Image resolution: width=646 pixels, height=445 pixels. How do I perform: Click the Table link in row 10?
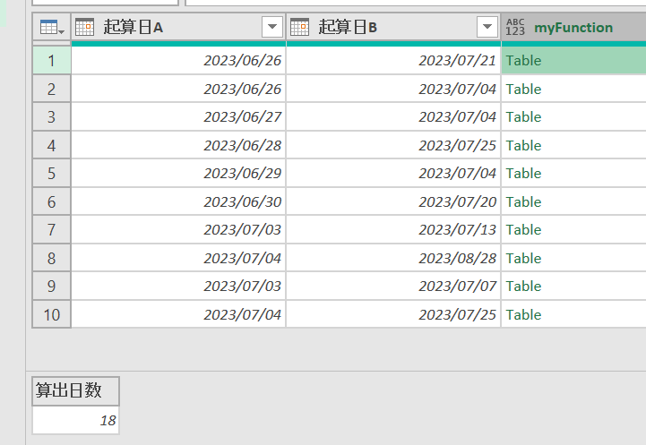(x=524, y=314)
